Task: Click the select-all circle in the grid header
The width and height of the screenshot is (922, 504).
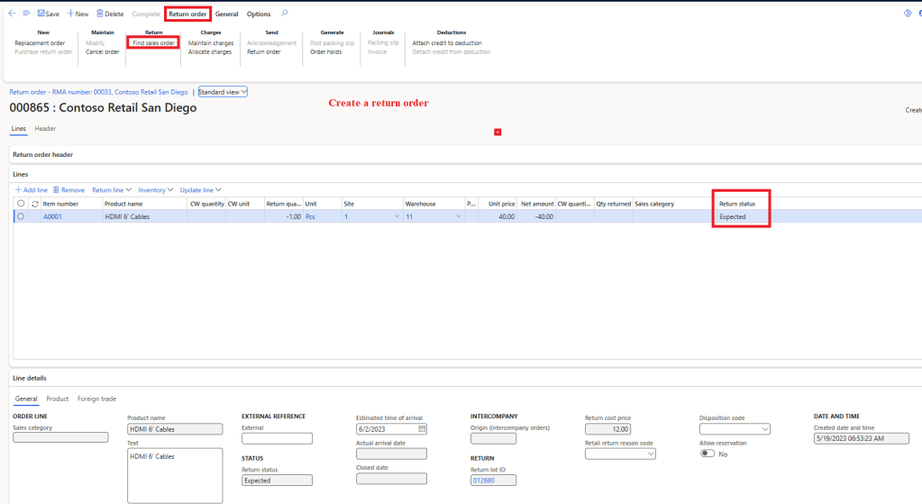Action: point(21,204)
